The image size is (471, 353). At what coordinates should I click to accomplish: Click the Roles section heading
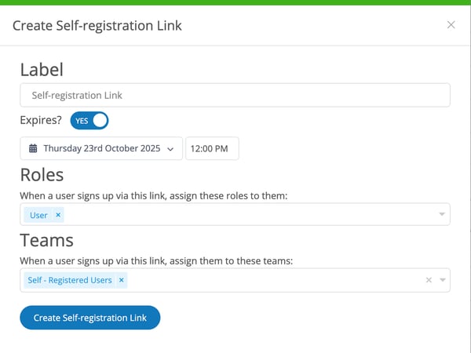click(42, 174)
